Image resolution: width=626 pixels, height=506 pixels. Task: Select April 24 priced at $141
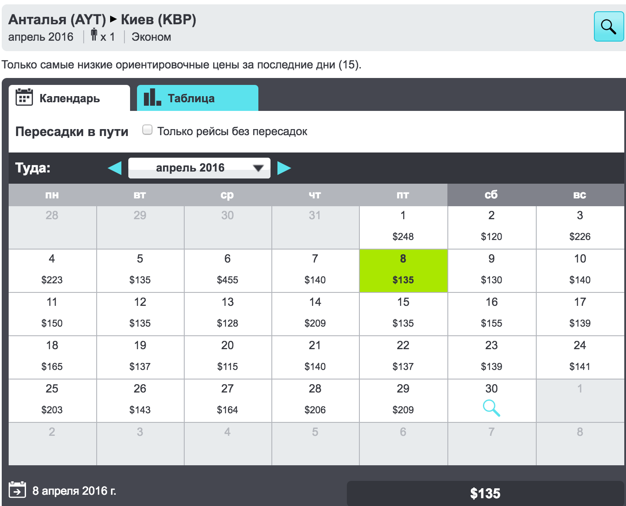tap(580, 357)
